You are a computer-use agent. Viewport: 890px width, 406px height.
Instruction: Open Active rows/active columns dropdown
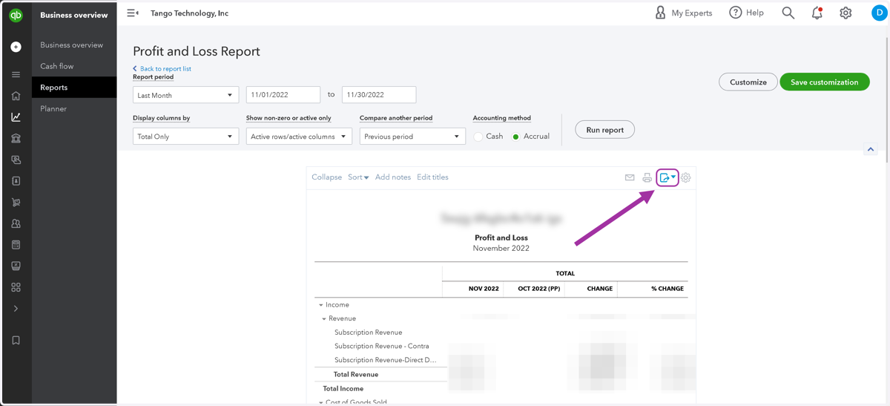tap(299, 137)
